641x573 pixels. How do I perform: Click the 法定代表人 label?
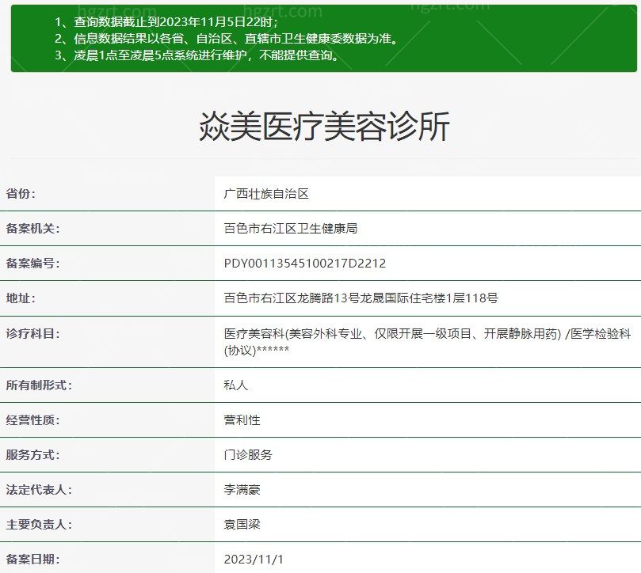tap(40, 489)
